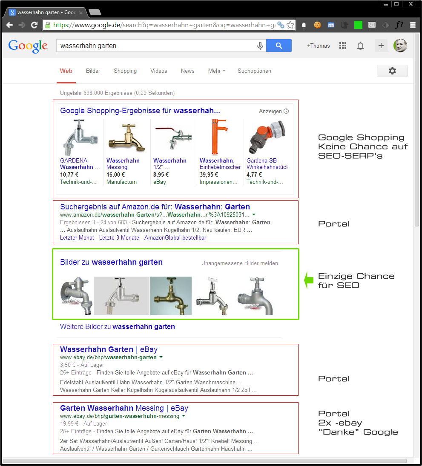The height and width of the screenshot is (466, 422).
Task: Click Unangemessene Bilder melden
Action: click(x=240, y=263)
